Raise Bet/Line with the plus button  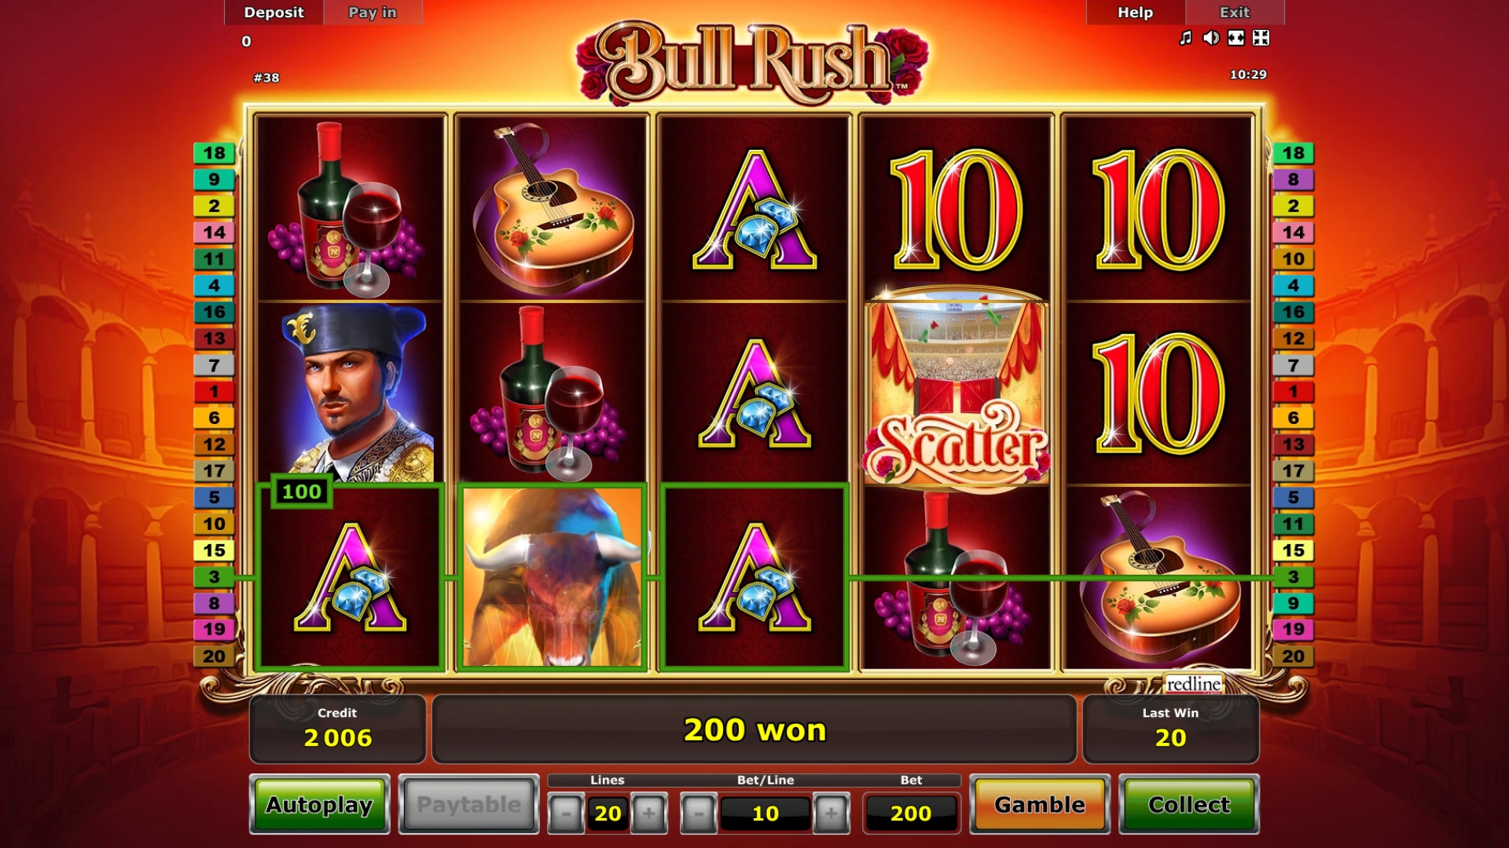(x=831, y=813)
